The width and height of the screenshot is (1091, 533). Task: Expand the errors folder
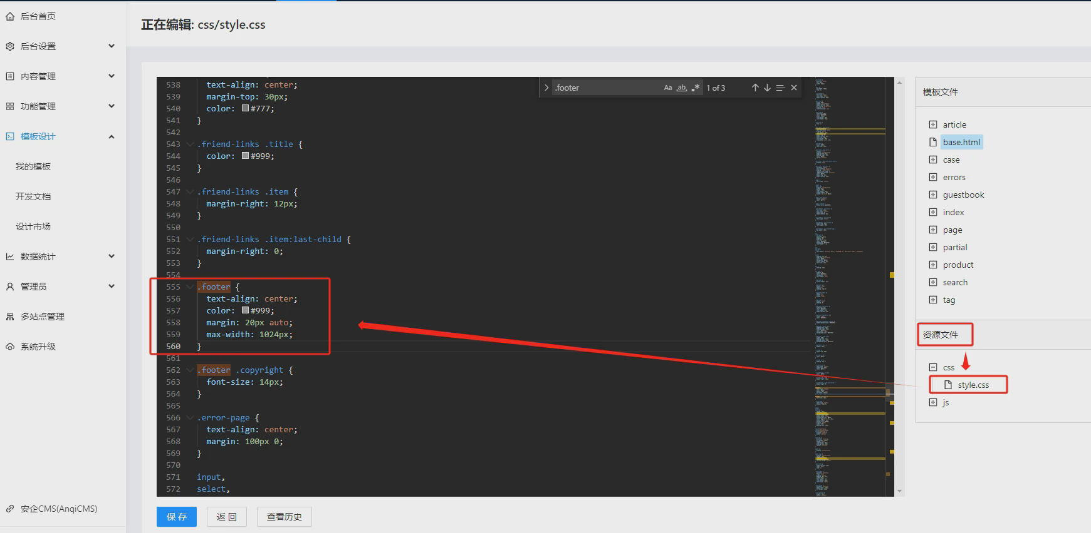[x=933, y=177]
